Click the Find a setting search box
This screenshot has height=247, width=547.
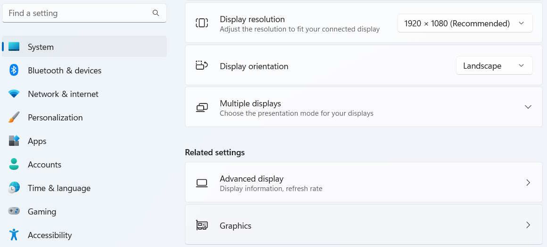coord(78,13)
